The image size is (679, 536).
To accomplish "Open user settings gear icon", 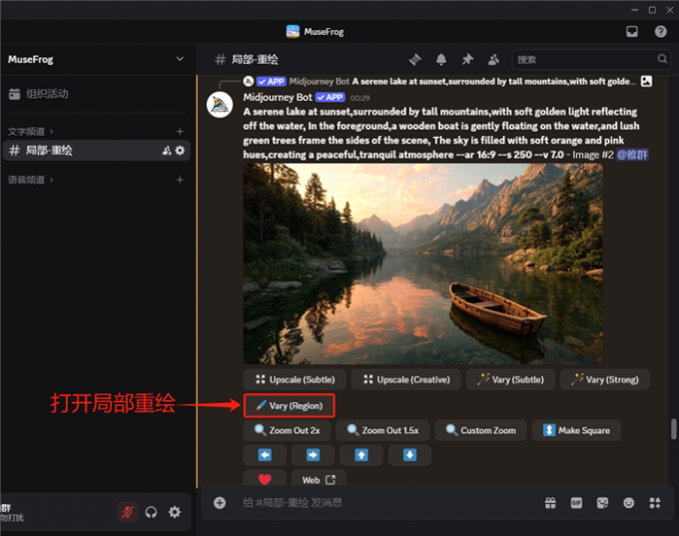I will click(175, 512).
